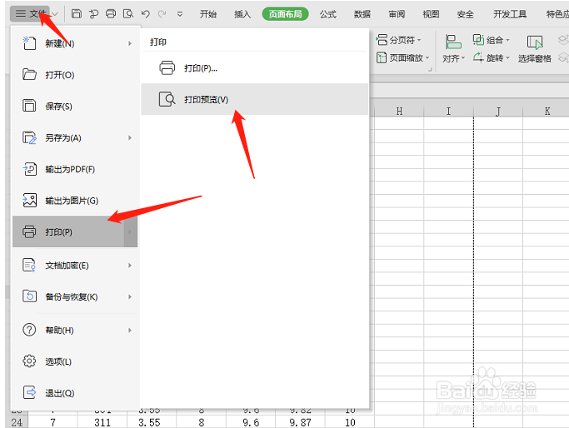Screen dimensions: 569x428
Task: Expand the 备份与恢复(K) submenu arrow
Action: pos(130,296)
